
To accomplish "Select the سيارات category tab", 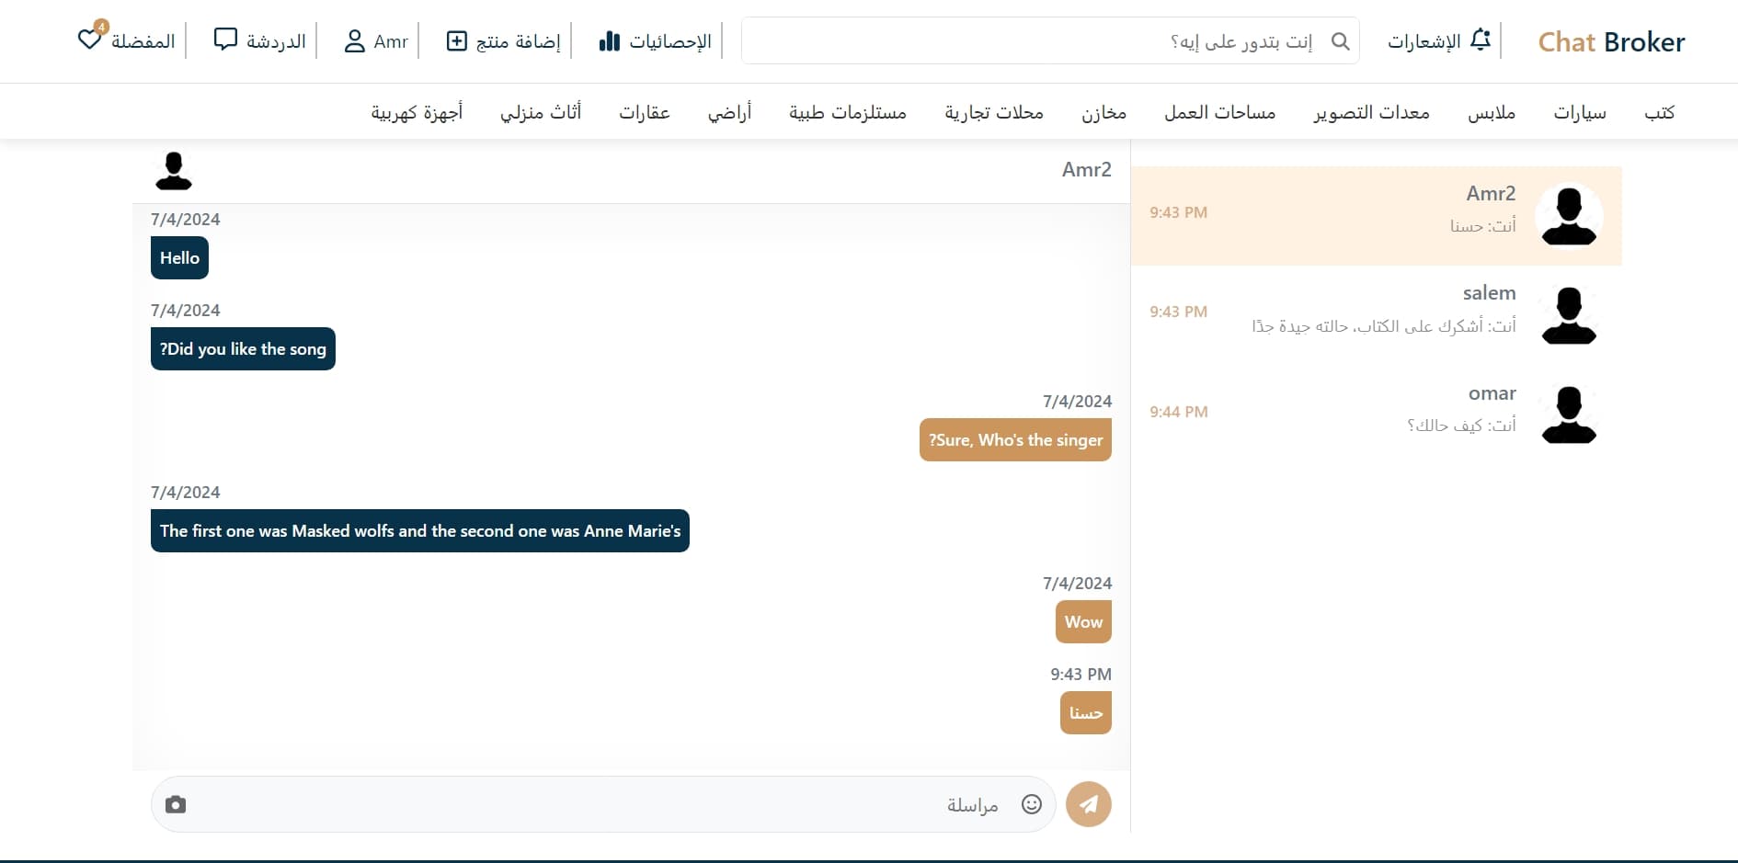I will (1579, 112).
